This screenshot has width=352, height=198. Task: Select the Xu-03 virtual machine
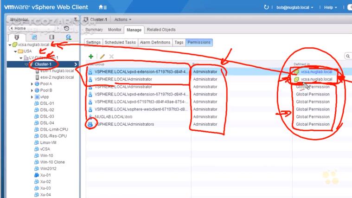[x=45, y=188]
